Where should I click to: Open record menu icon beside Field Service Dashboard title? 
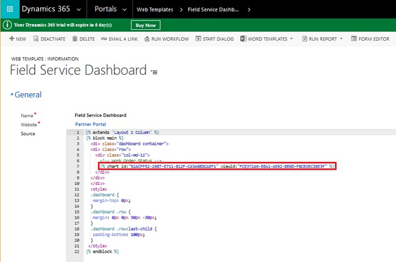[x=154, y=72]
